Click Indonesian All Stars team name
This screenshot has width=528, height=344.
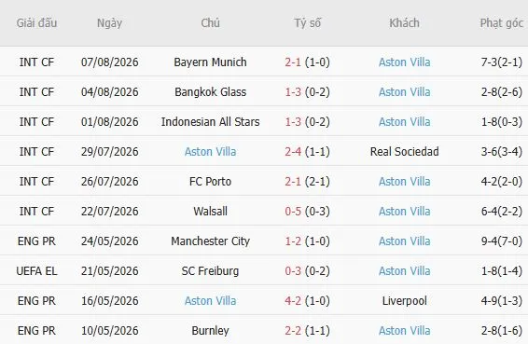pyautogui.click(x=210, y=122)
